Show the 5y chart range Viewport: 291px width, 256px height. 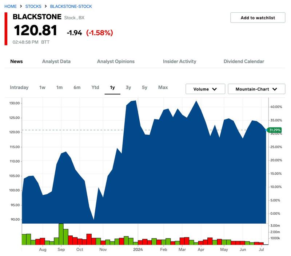tap(144, 88)
